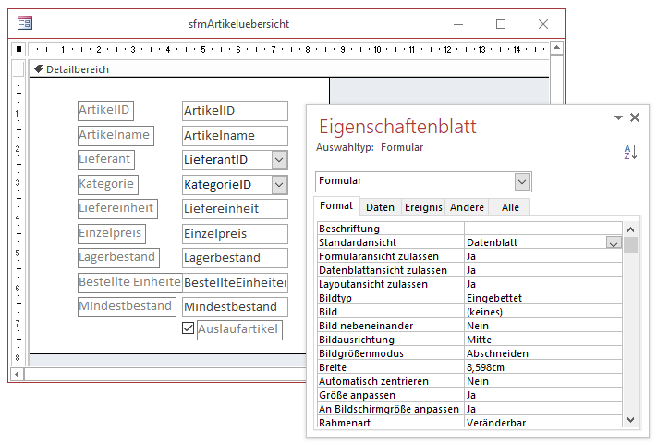
Task: Select the Lieferant label control
Action: tap(106, 160)
